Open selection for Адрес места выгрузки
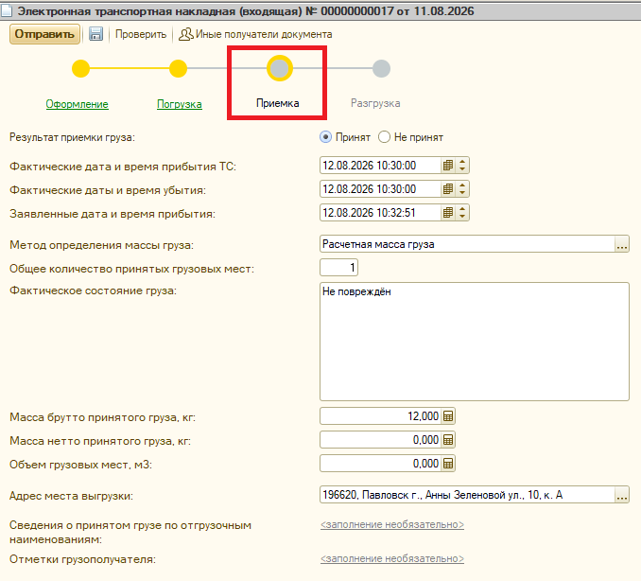641x581 pixels. pyautogui.click(x=622, y=495)
